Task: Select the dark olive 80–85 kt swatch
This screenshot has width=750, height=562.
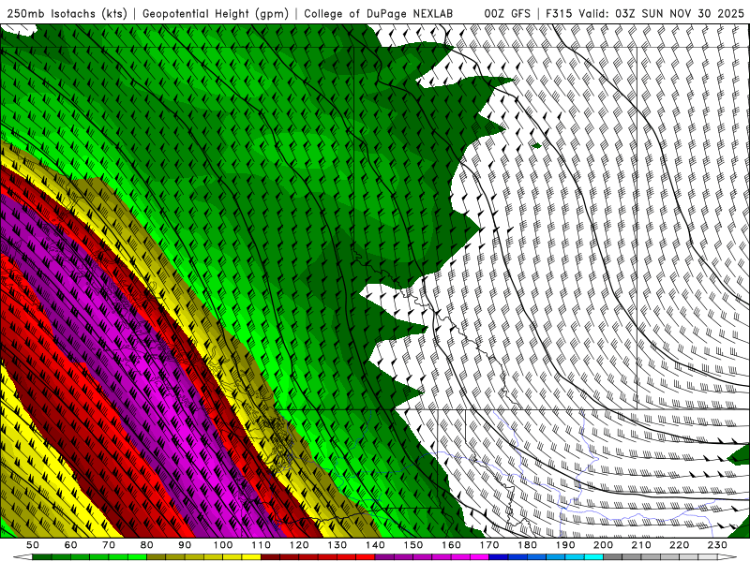Action: click(156, 556)
